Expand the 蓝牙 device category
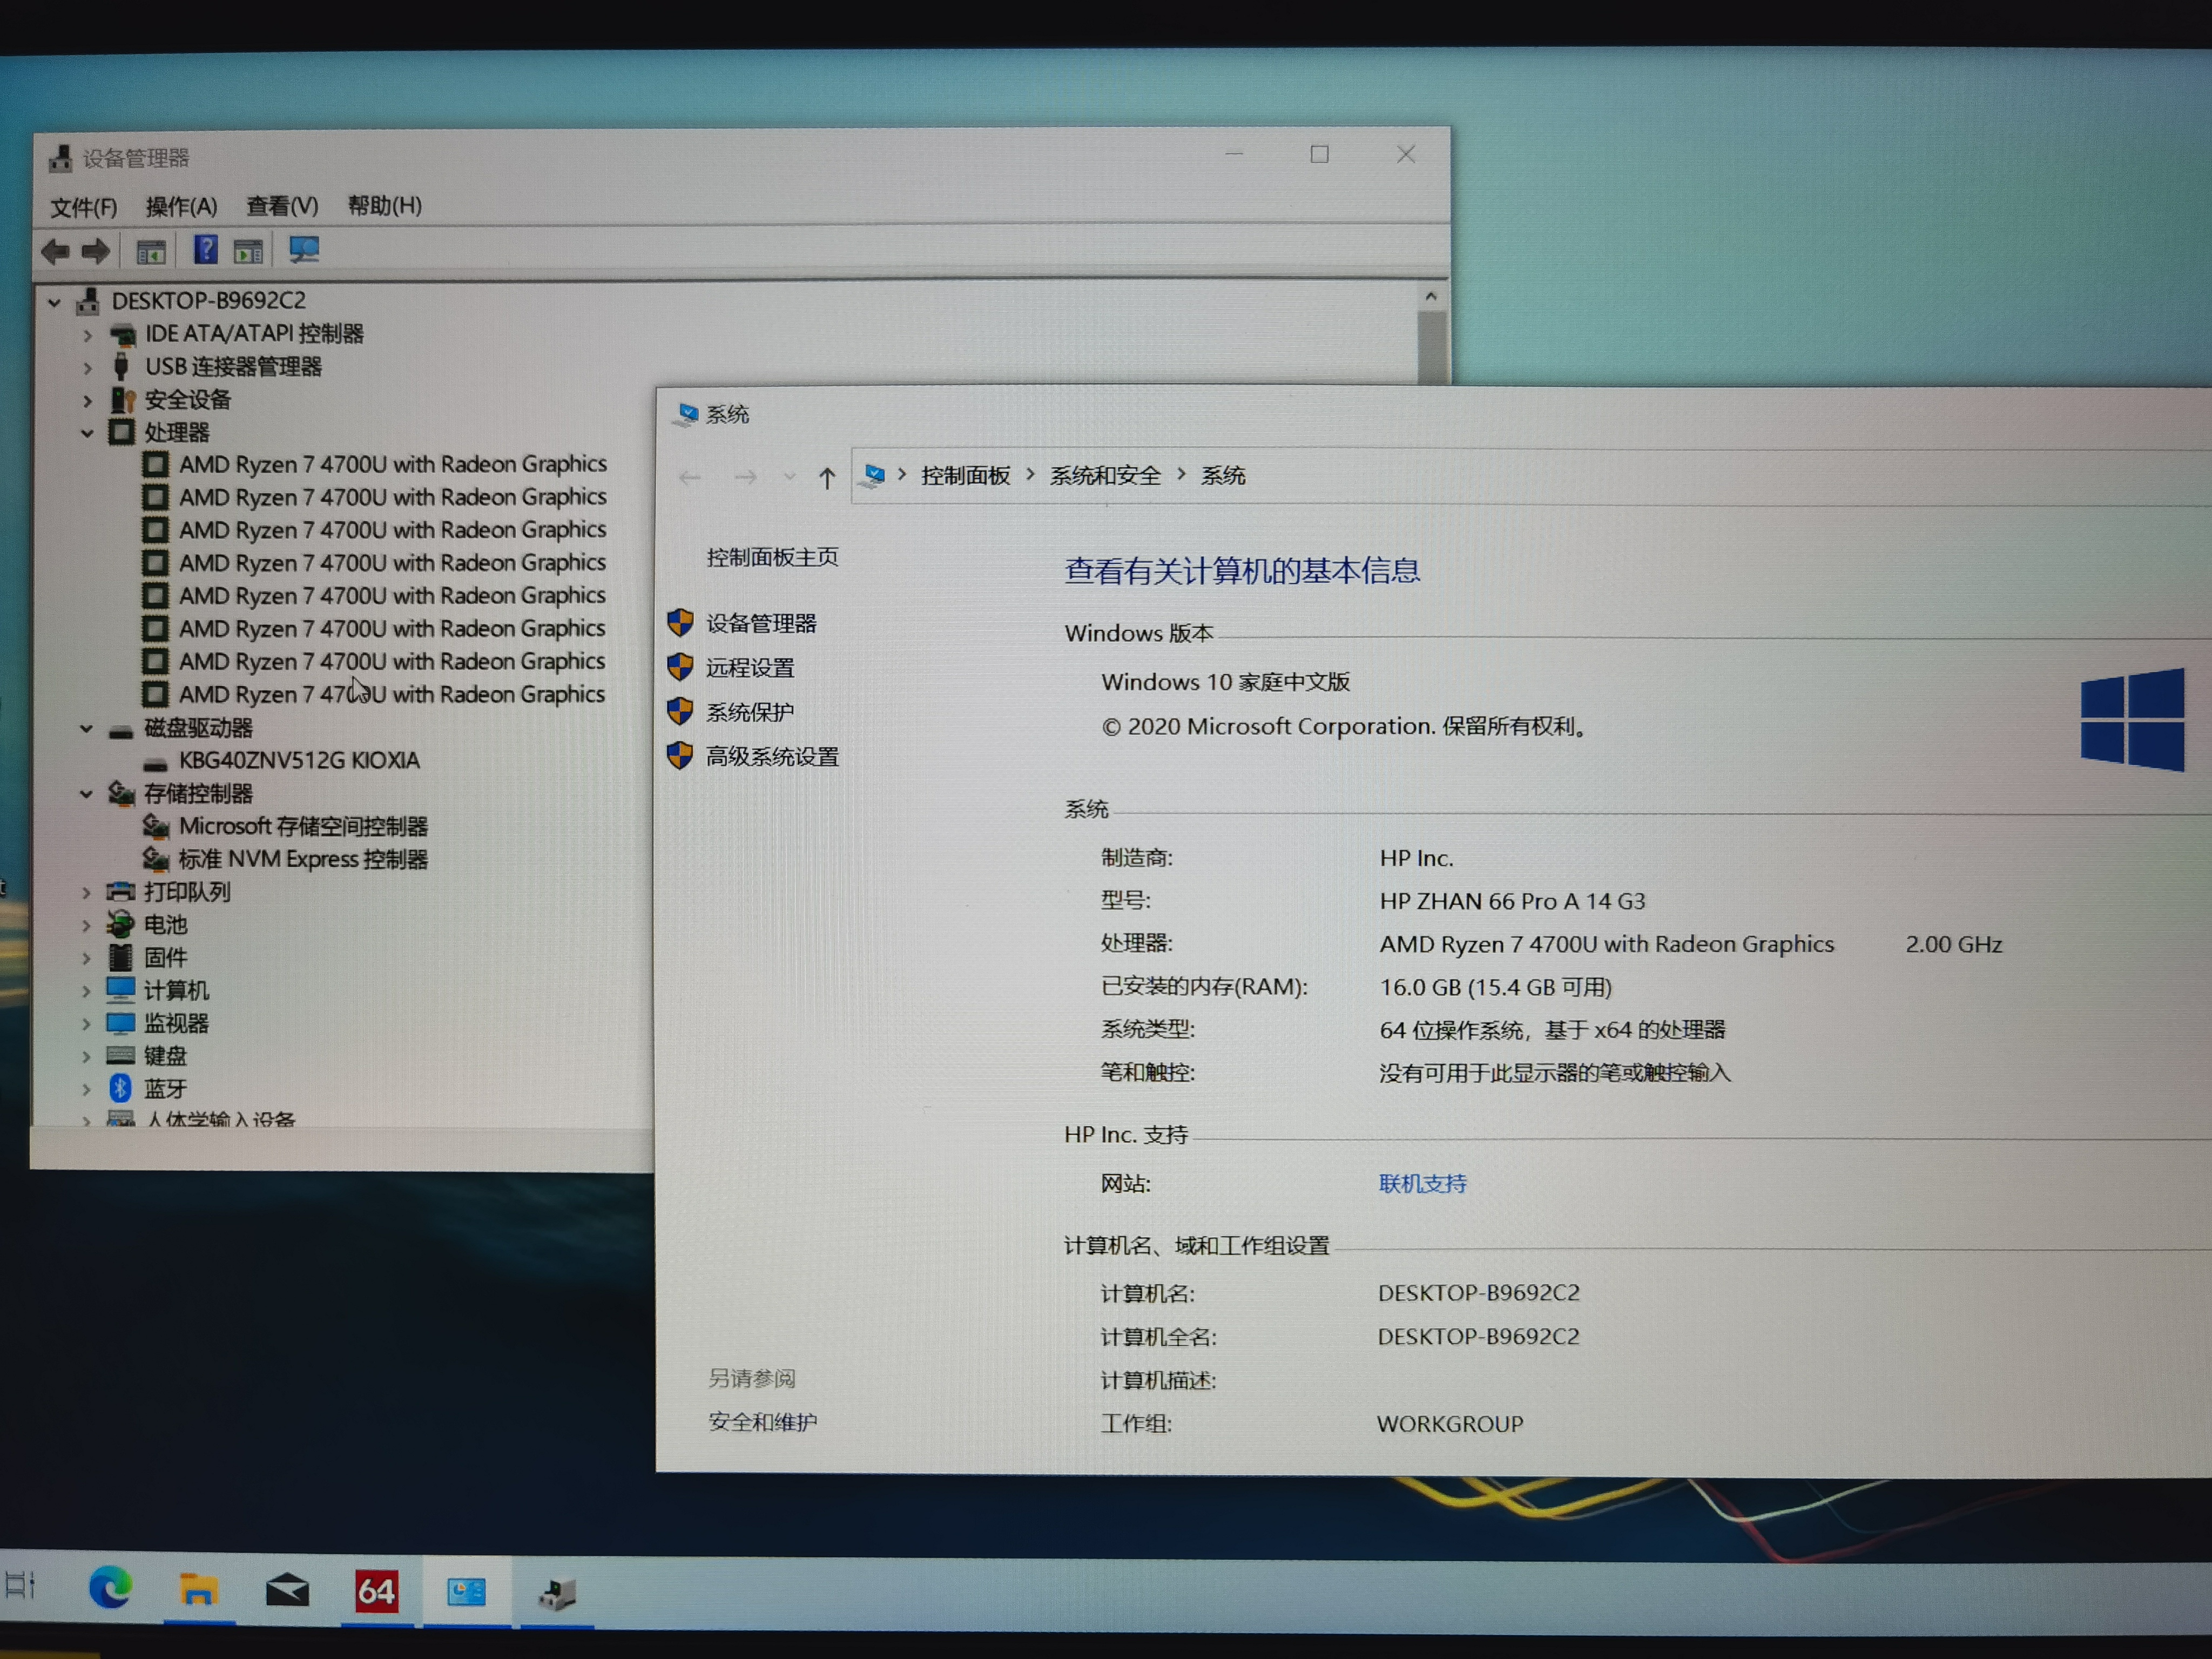2212x1659 pixels. tap(88, 1088)
